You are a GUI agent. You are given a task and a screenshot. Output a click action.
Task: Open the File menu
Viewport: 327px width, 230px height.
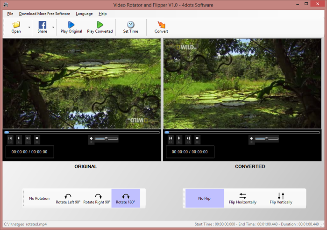click(10, 14)
